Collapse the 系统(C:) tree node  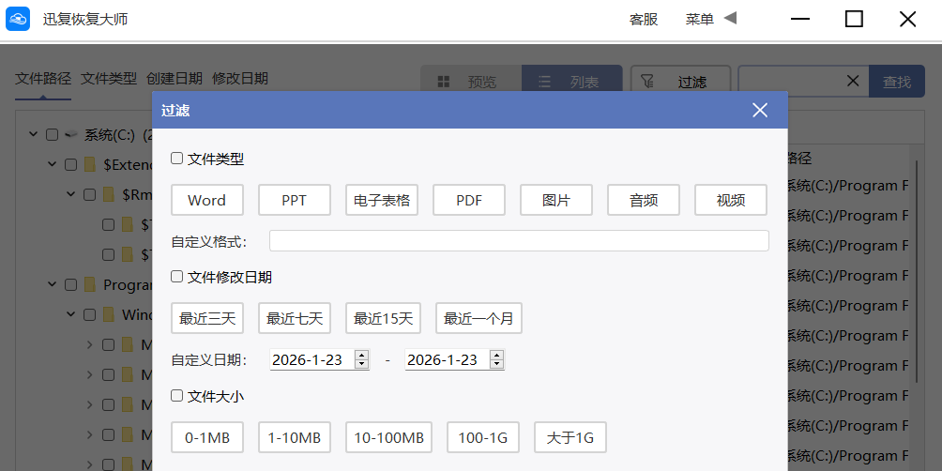pos(33,135)
